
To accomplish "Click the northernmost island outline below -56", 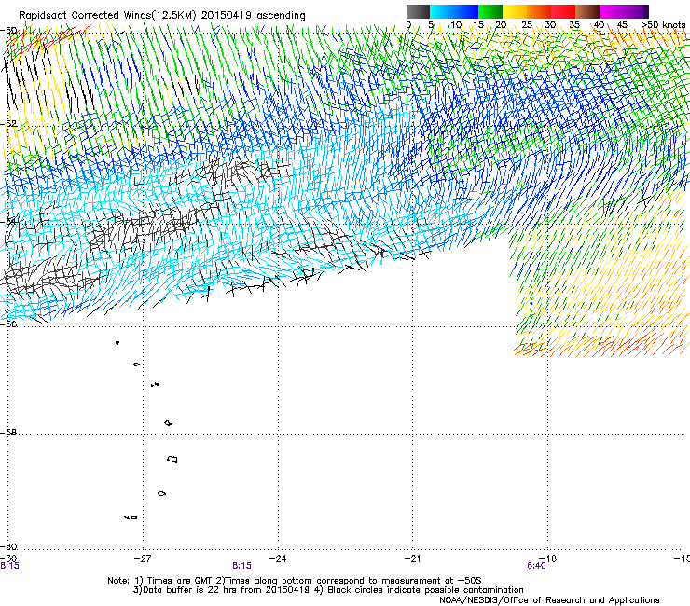I will pyautogui.click(x=117, y=342).
